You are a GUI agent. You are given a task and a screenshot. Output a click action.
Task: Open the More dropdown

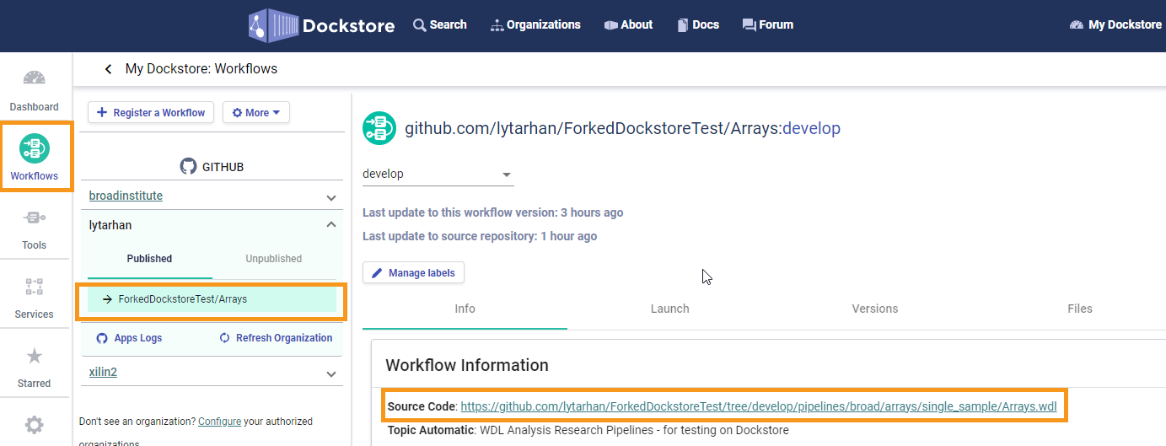click(x=256, y=112)
